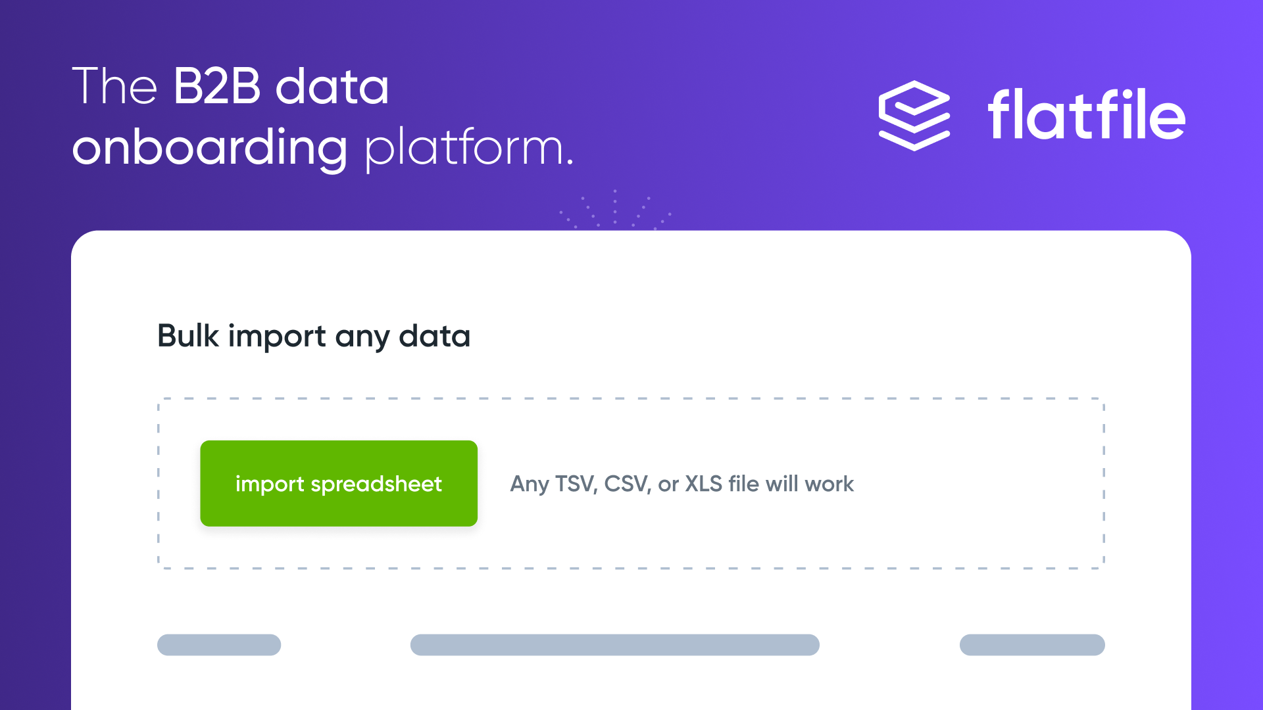This screenshot has width=1263, height=710.
Task: Click the "Any TSV, CSV, or XLS" hint text
Action: click(681, 484)
